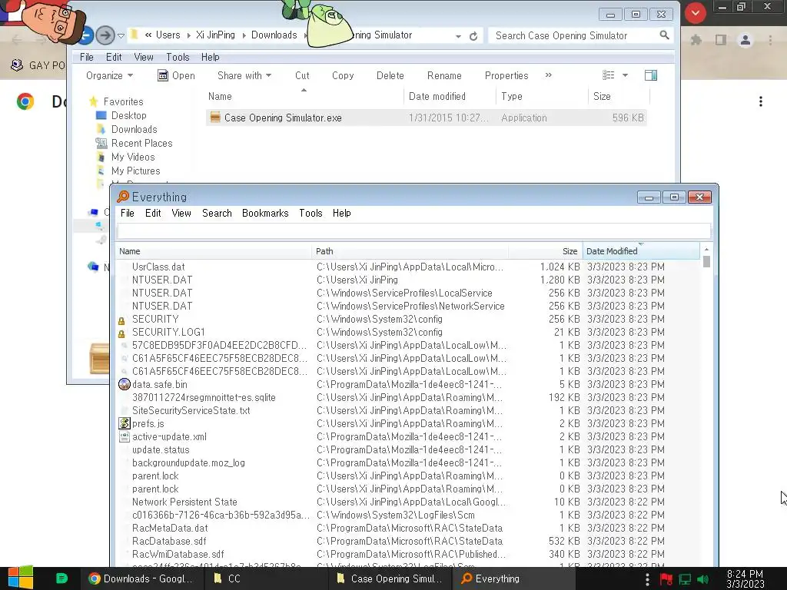Screen dimensions: 787x590
Task: Toggle the Explorer preview pane icon
Action: (x=651, y=75)
